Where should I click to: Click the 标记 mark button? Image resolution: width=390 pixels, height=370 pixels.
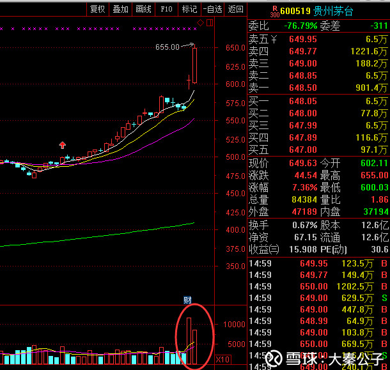coord(189,10)
